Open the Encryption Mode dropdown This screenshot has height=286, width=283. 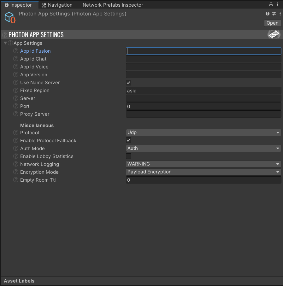pyautogui.click(x=203, y=172)
